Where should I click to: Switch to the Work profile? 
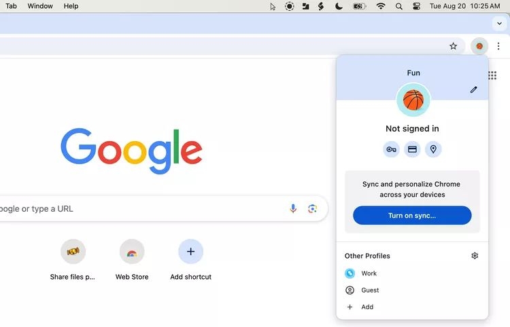[369, 273]
